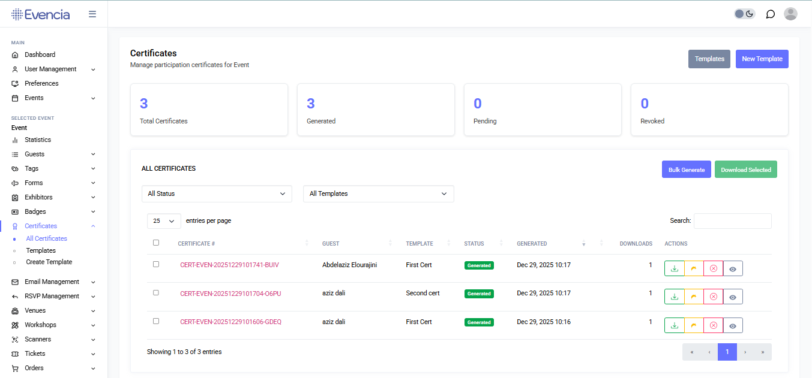Download certificate for Abdelaziz Elourajini
The width and height of the screenshot is (812, 378).
pyautogui.click(x=674, y=268)
